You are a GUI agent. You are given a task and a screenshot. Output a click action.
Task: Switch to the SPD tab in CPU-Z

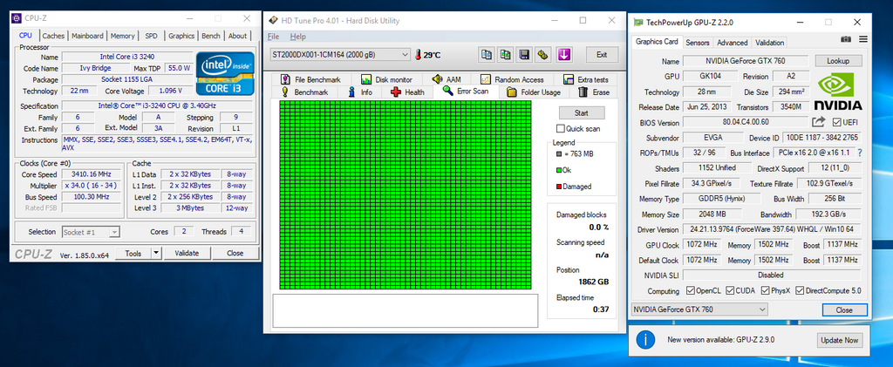click(151, 35)
